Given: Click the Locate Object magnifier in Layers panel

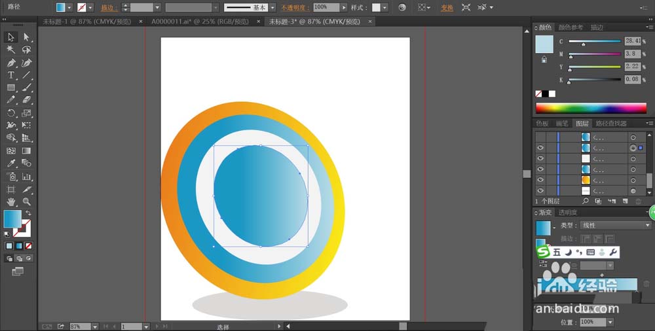Looking at the screenshot, I should (x=586, y=201).
